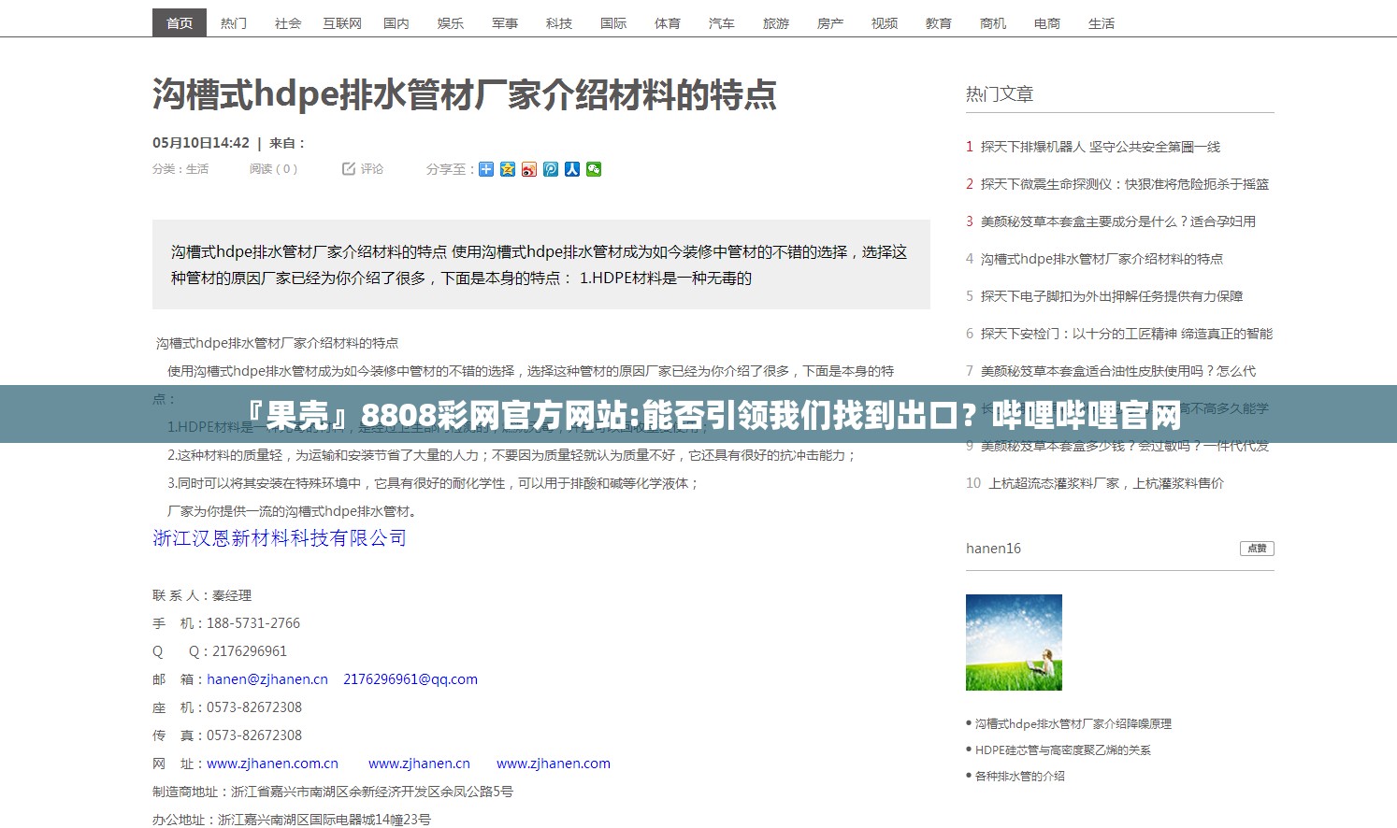This screenshot has width=1397, height=828.
Task: Open the hanen16 author name
Action: click(x=993, y=549)
